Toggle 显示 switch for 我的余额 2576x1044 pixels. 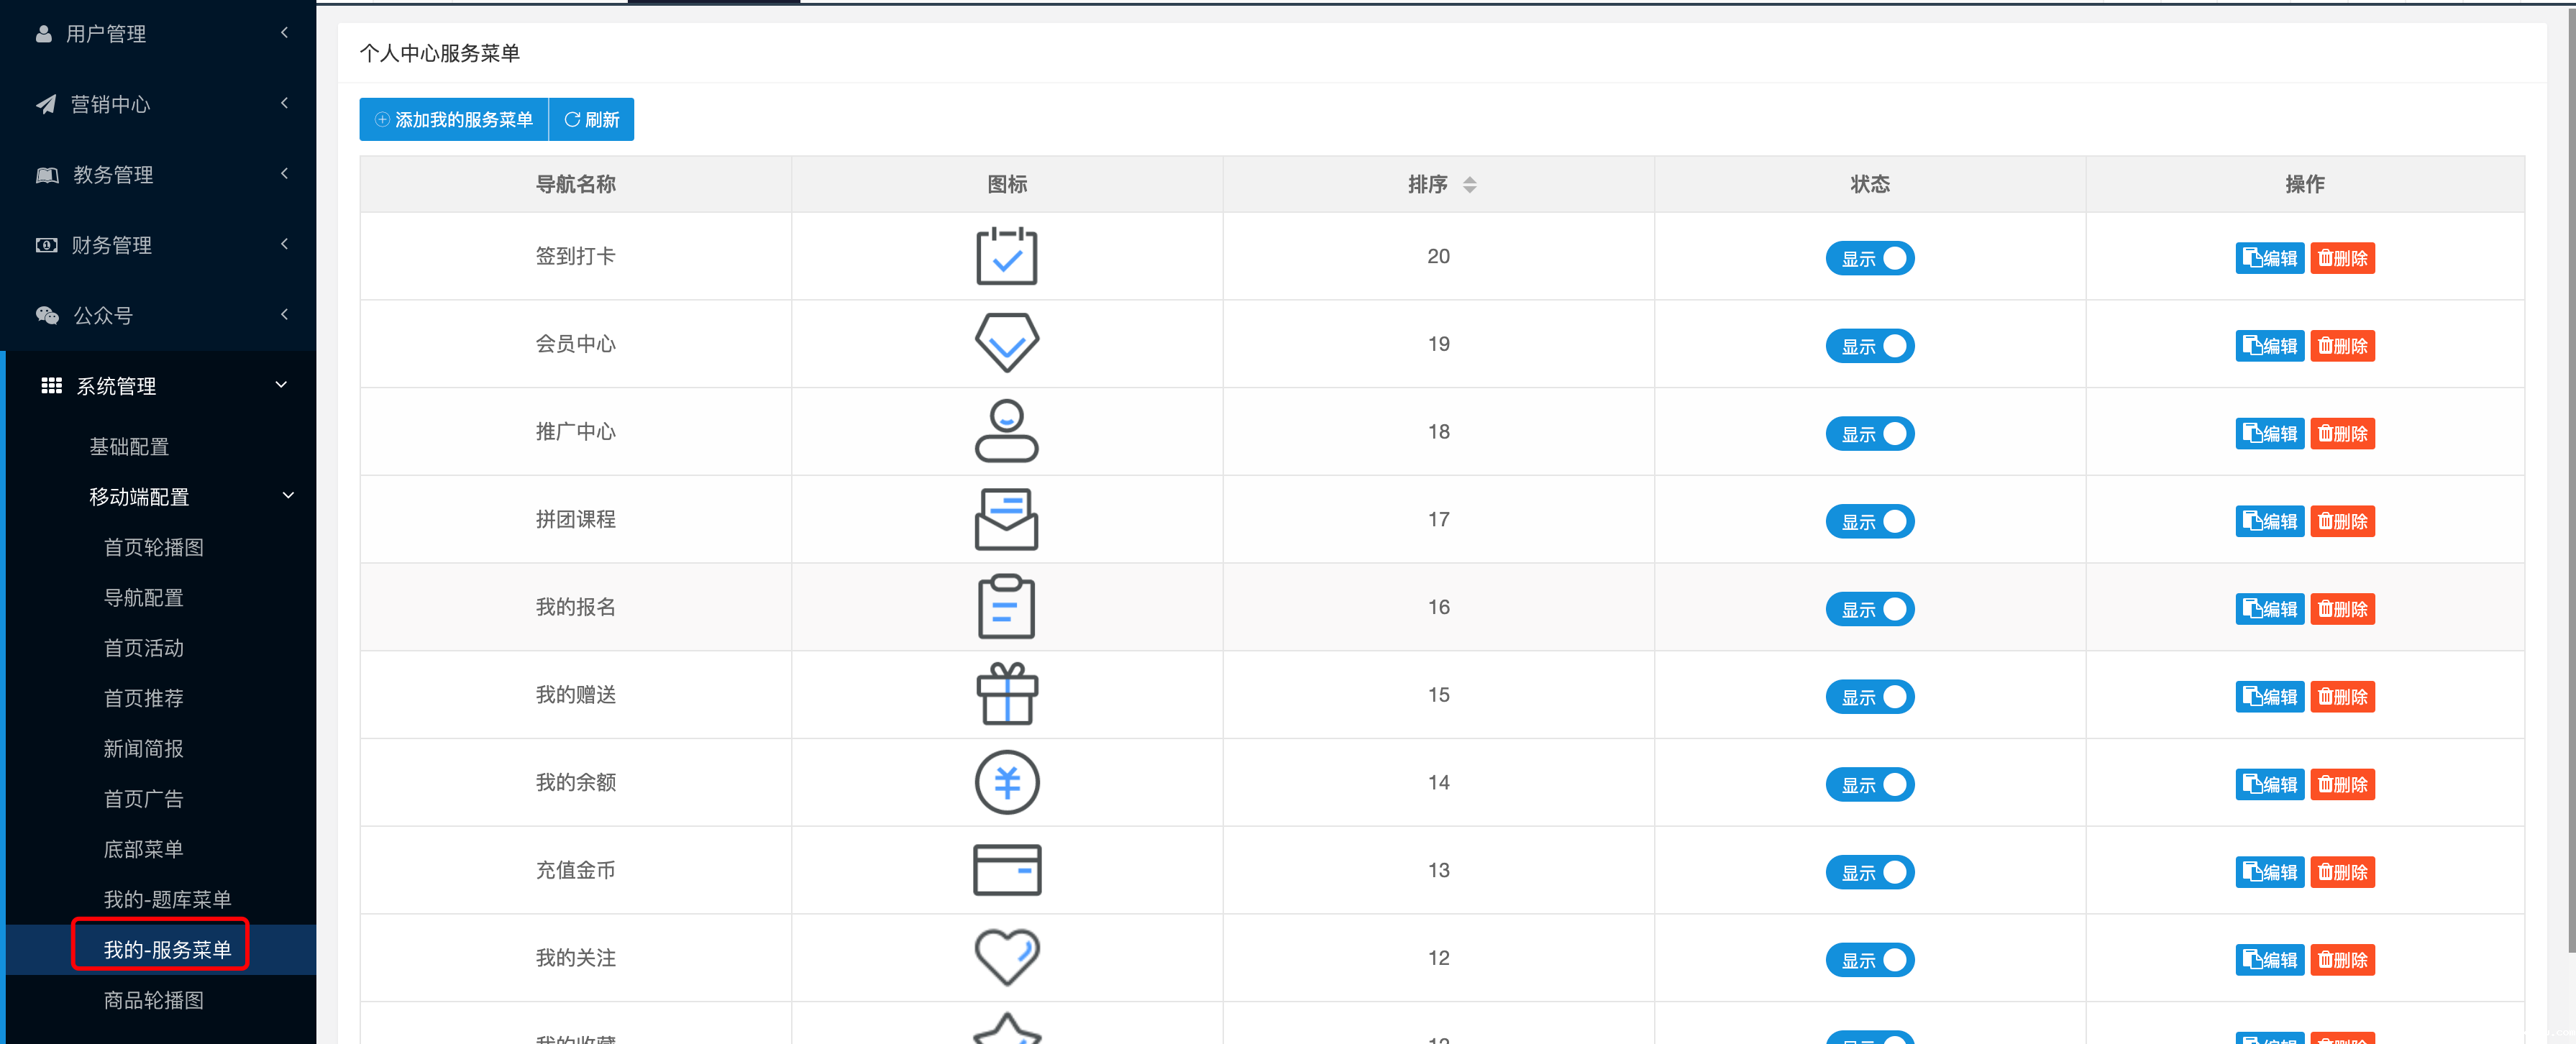(1869, 784)
